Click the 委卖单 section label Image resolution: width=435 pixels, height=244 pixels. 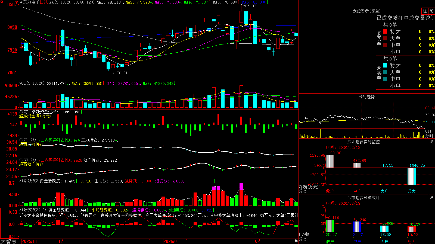pyautogui.click(x=379, y=72)
